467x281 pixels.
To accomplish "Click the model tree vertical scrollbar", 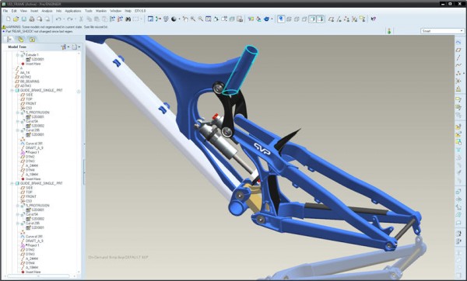I will click(79, 163).
